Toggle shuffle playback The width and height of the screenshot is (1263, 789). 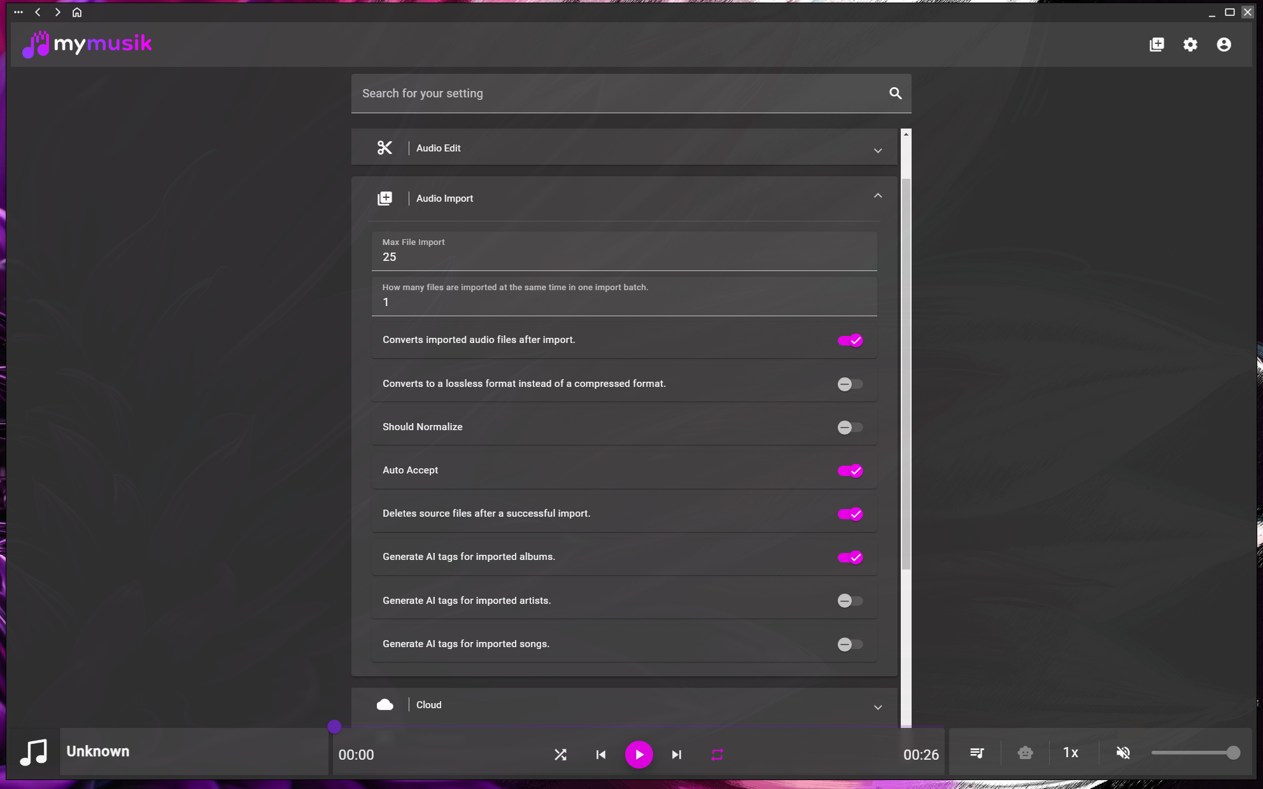[x=560, y=755]
